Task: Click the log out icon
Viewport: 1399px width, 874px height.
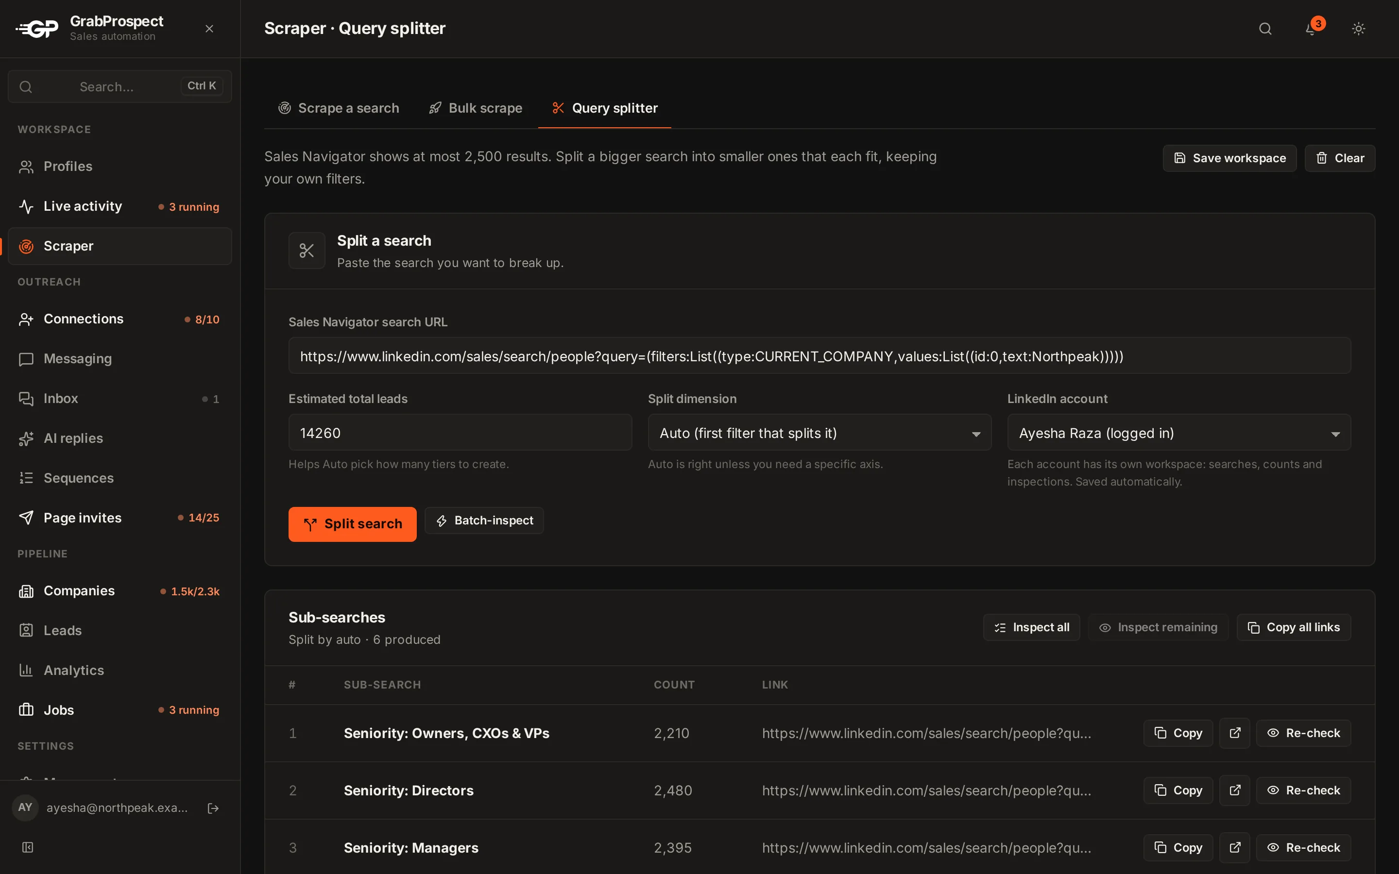Action: 213,808
